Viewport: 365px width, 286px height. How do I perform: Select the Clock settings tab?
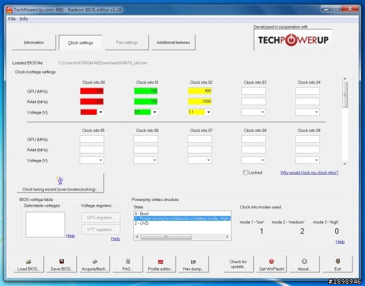point(80,42)
